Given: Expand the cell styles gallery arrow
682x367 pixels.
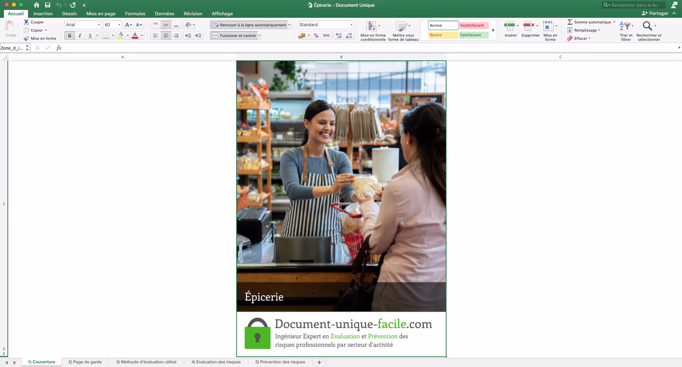Looking at the screenshot, I should pyautogui.click(x=493, y=30).
